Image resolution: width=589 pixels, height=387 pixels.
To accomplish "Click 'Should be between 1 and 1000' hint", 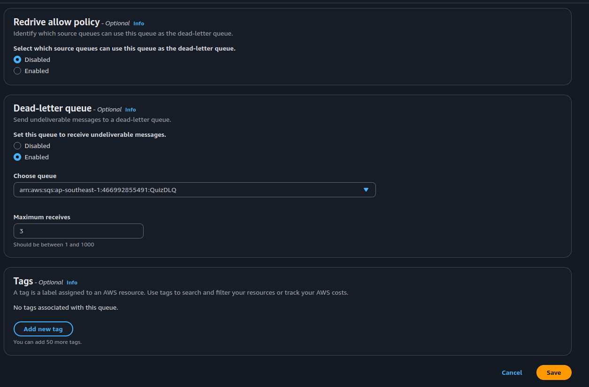I will [x=54, y=245].
